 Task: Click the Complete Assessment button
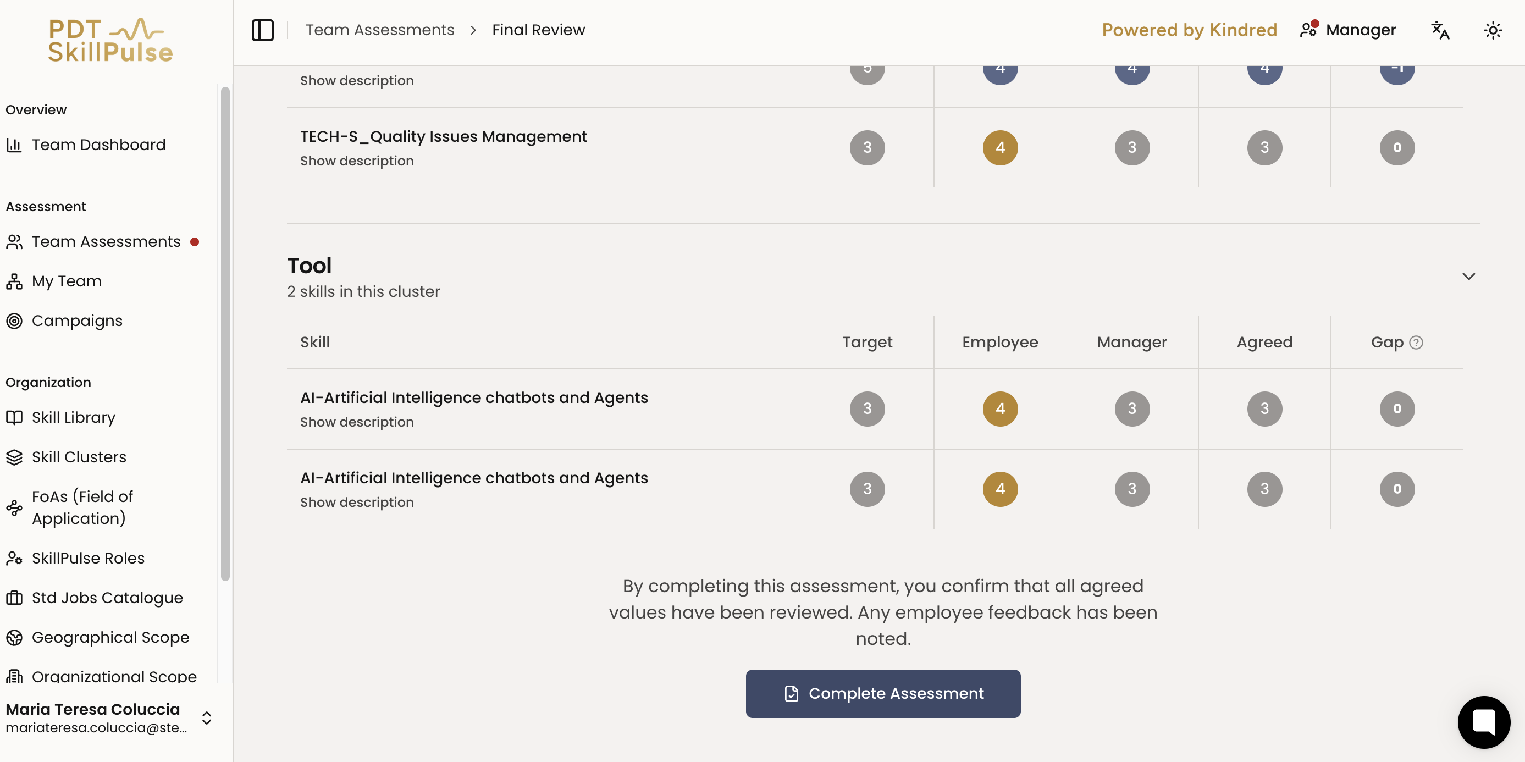point(883,693)
